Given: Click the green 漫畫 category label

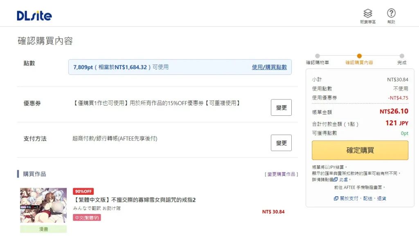Looking at the screenshot, I should (43, 229).
